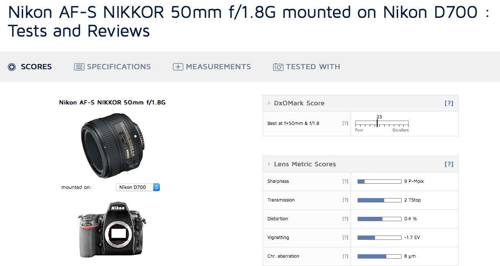
Task: Click the 'Nikon AF-S NIKKOR 50mm f/1.8G' lens caption
Action: click(112, 103)
